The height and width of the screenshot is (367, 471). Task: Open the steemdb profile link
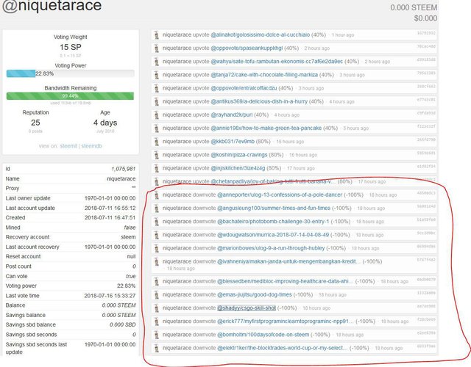point(91,146)
